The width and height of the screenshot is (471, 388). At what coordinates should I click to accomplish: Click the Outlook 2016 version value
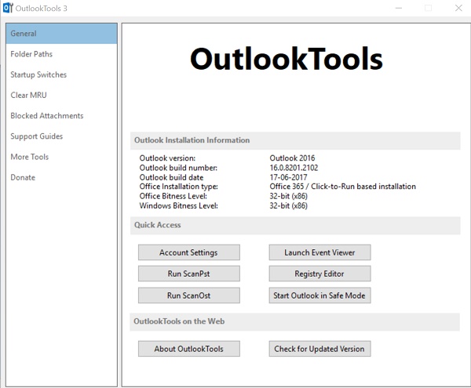pos(292,158)
